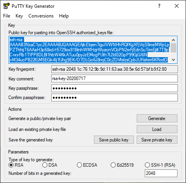This screenshot has height=183, width=186.
Task: Click the 'Key comment:' label
Action: pyautogui.click(x=21, y=79)
